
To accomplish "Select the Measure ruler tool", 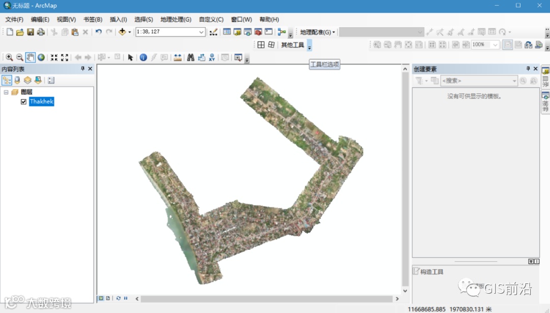I will pos(177,58).
